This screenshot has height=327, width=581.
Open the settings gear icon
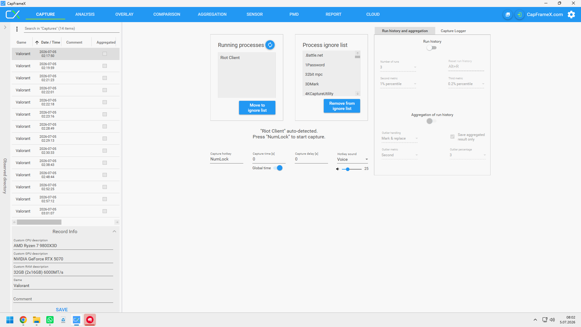click(x=571, y=15)
